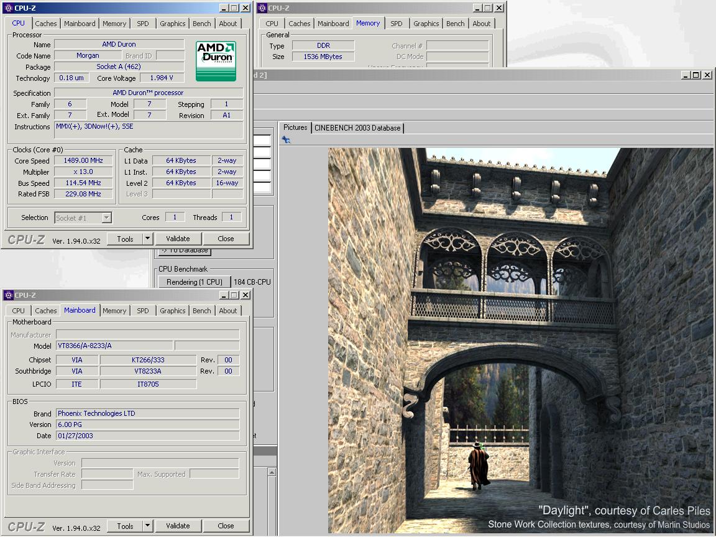Viewport: 716px width, 537px height.
Task: Open Memory tab in top-left CPU-Z window
Action: pos(114,24)
